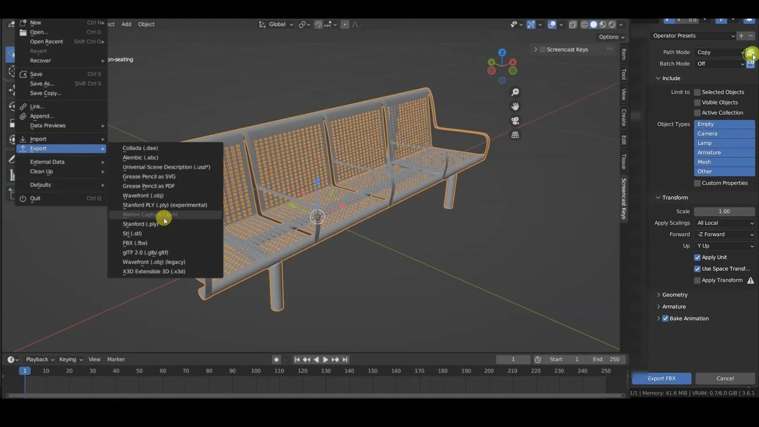Toggle X-ray display icon in header
Screen dimensions: 759x427
[573, 24]
